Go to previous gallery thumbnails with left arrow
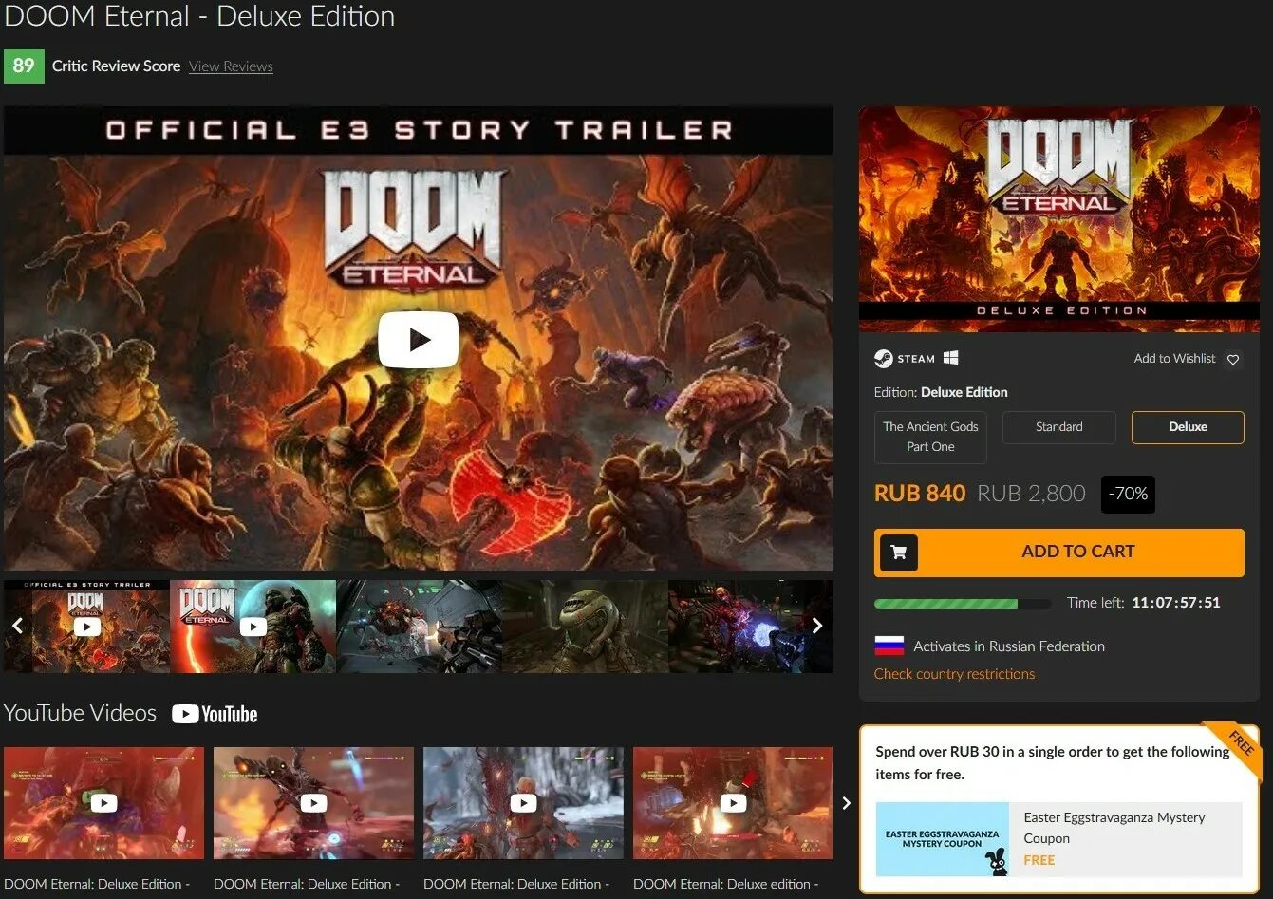This screenshot has height=899, width=1273. 17,626
